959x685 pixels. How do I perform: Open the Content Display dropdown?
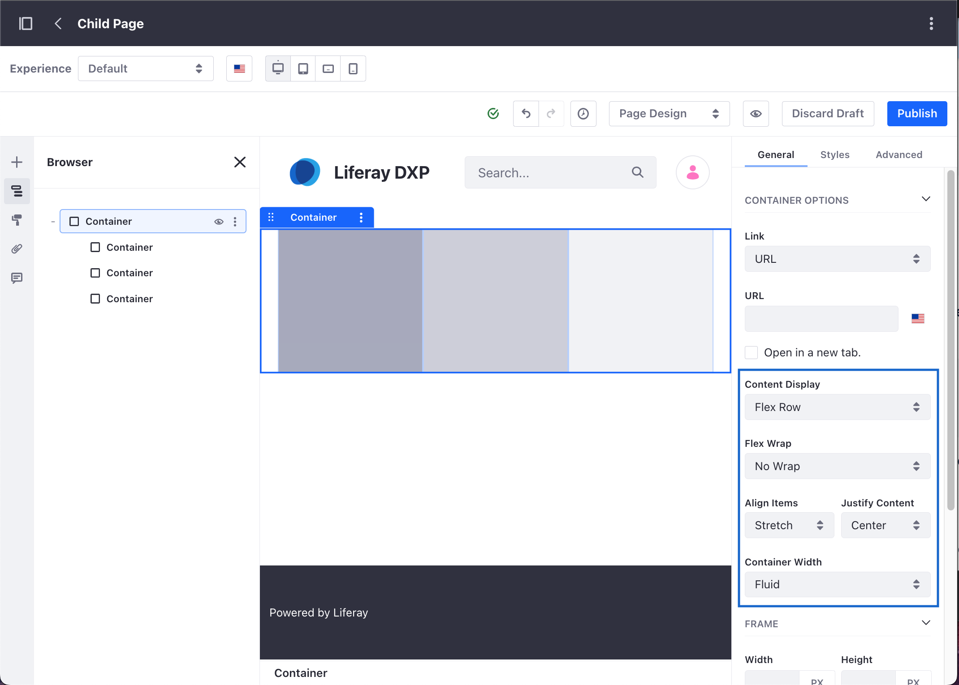coord(836,406)
